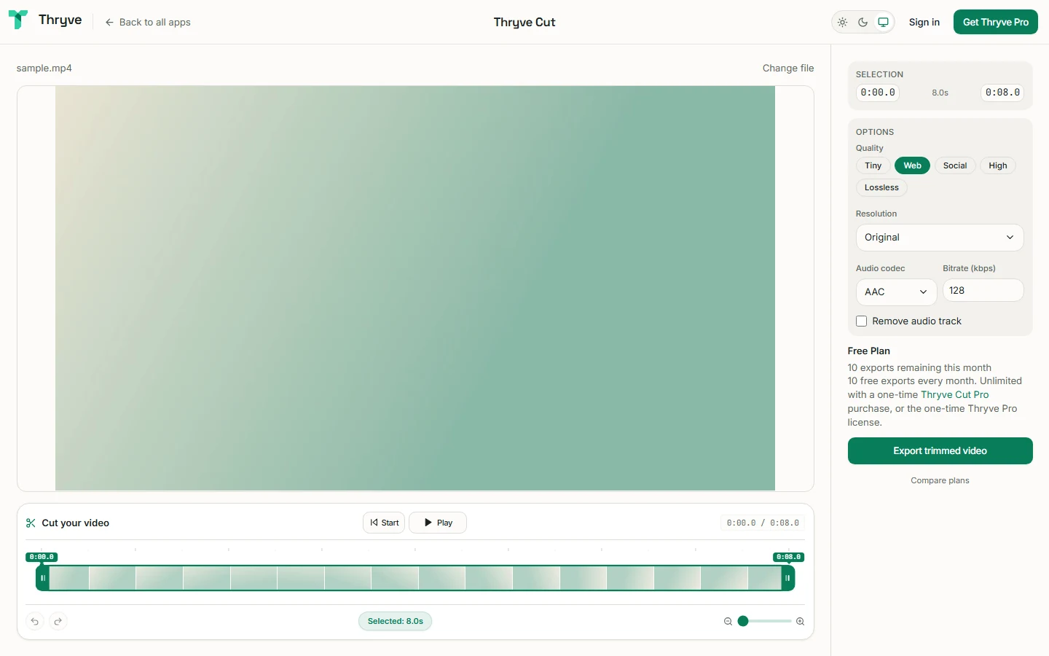Select Tiny quality option
This screenshot has width=1049, height=656.
point(873,165)
